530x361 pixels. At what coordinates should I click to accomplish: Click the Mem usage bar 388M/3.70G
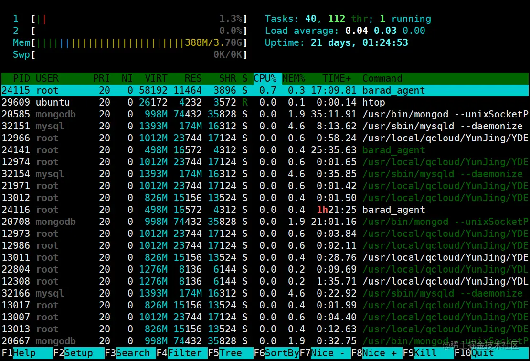coord(130,42)
